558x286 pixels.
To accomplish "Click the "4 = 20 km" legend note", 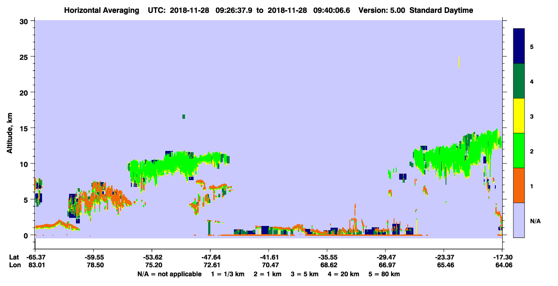I will tap(343, 274).
